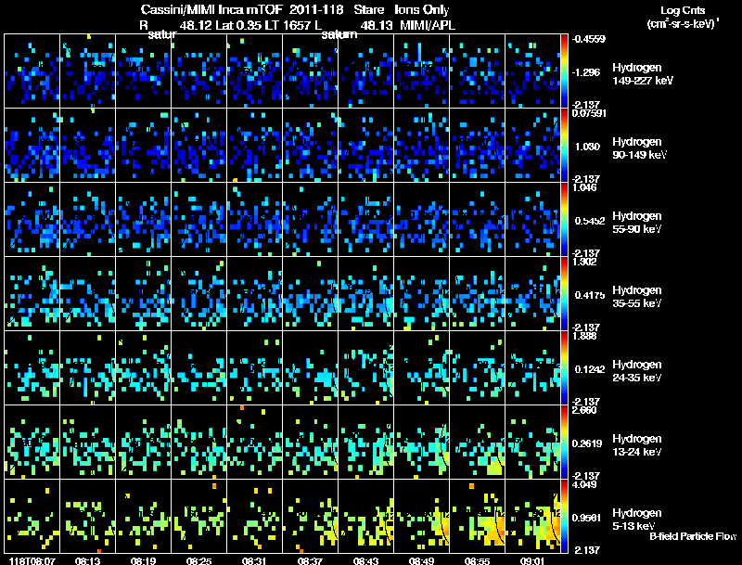
Task: Open the 35-55 keV image panel at 08:37
Action: coord(311,294)
